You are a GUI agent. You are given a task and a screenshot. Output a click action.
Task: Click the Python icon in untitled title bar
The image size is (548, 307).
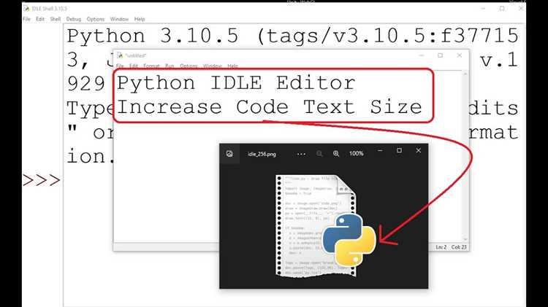pos(120,55)
